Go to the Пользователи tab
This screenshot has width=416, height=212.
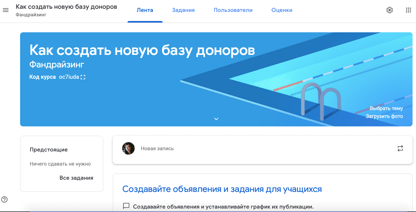(233, 10)
